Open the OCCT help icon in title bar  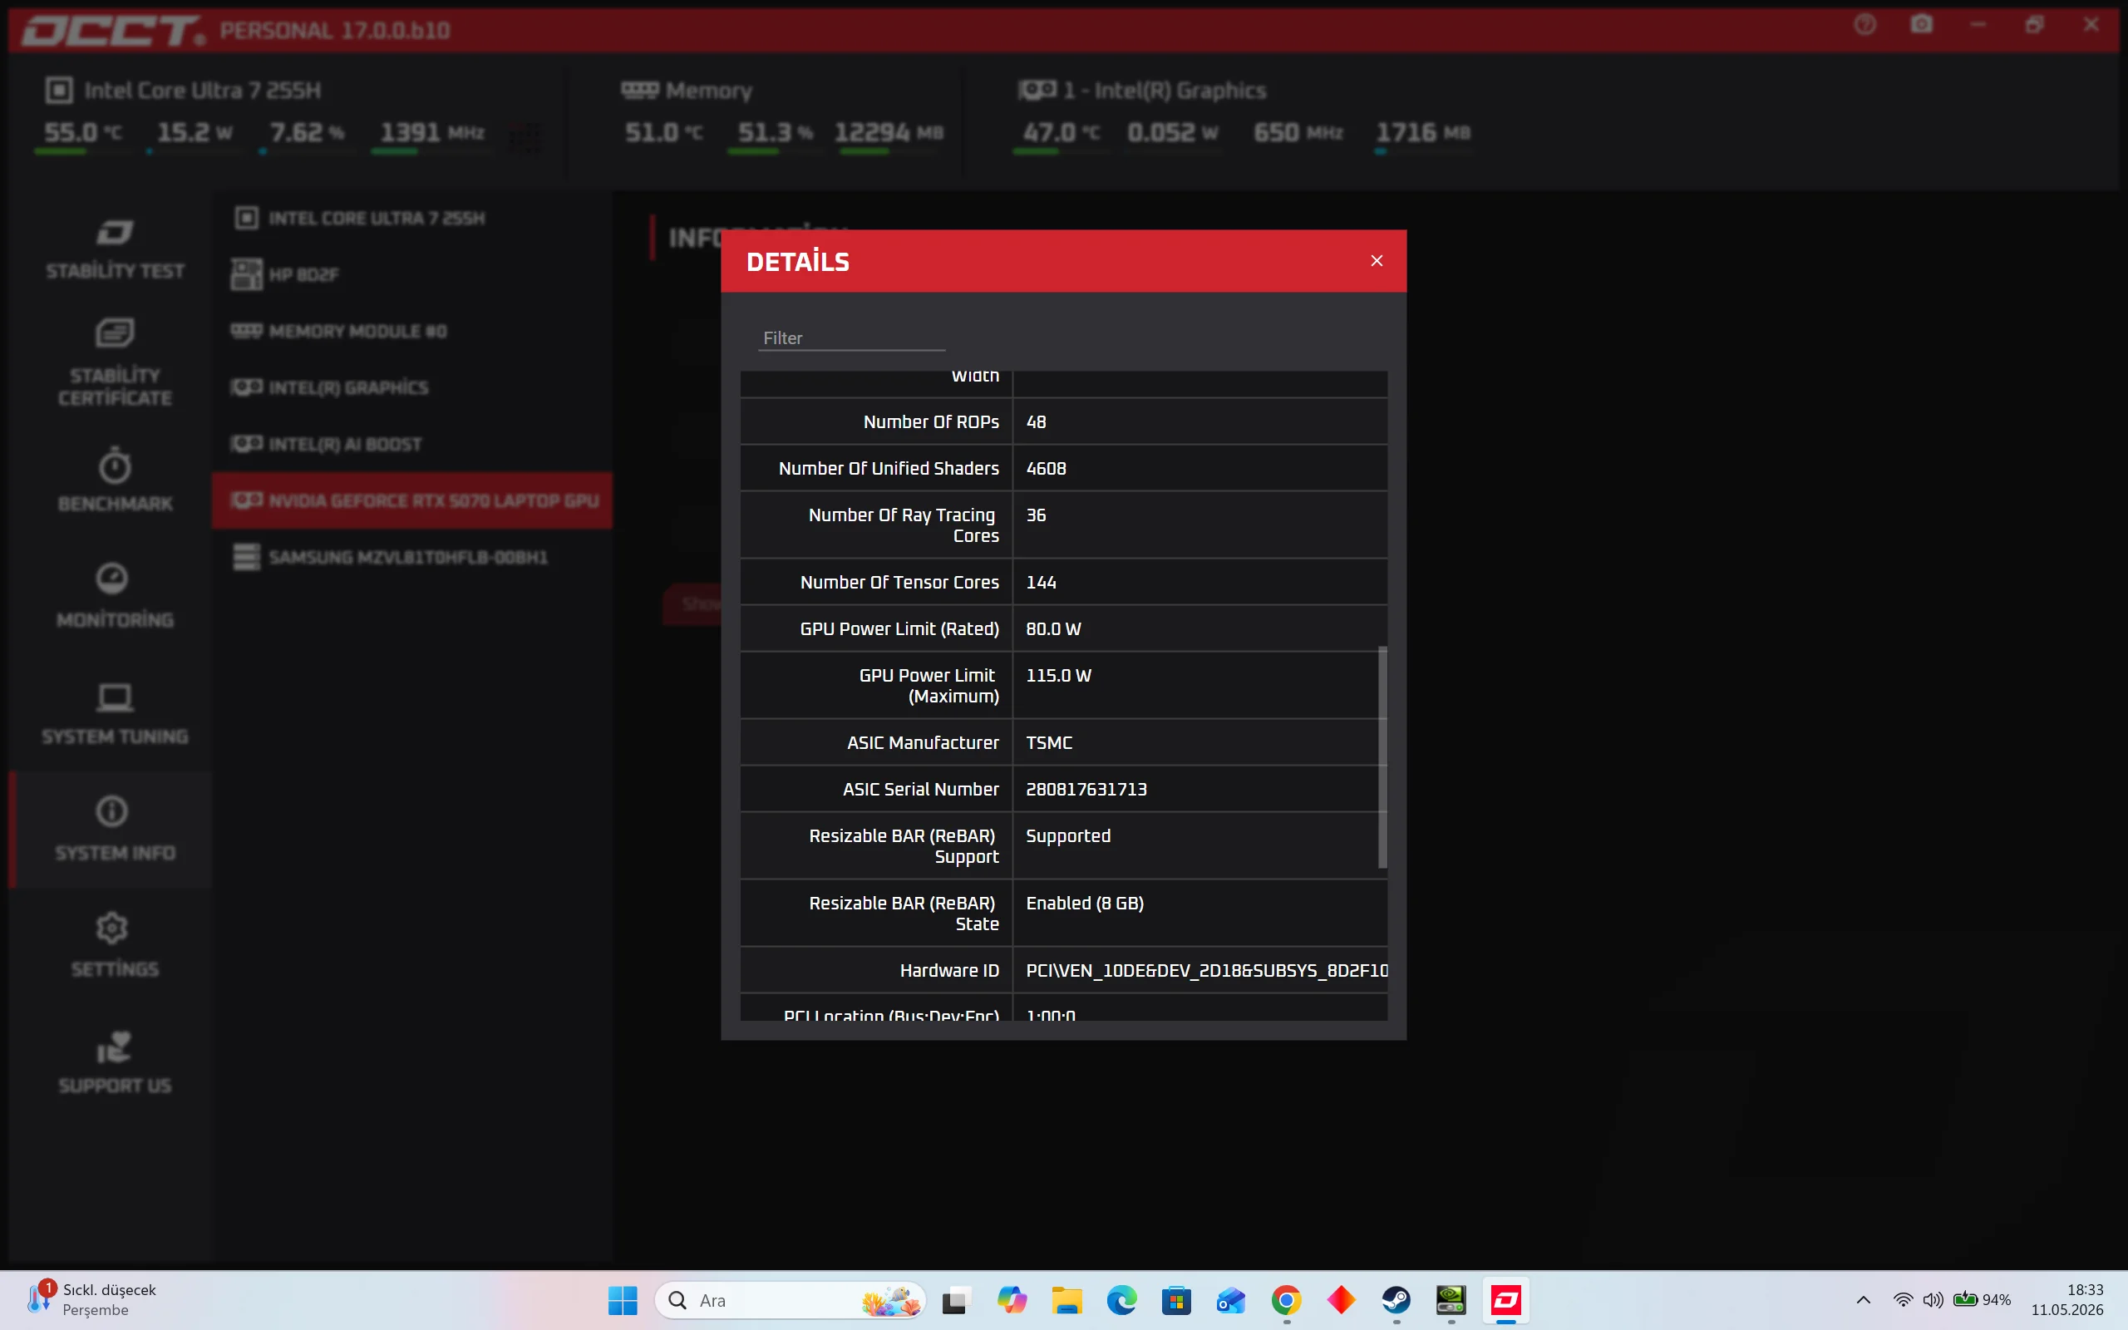(1865, 25)
